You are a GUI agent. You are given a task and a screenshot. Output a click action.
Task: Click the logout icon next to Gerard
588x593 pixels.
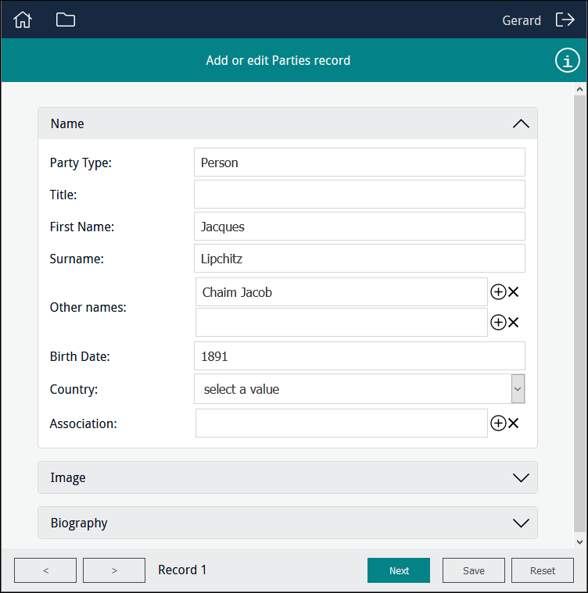click(565, 20)
